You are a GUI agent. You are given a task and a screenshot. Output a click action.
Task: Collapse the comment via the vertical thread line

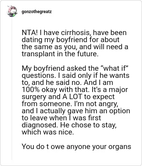coord(12,88)
